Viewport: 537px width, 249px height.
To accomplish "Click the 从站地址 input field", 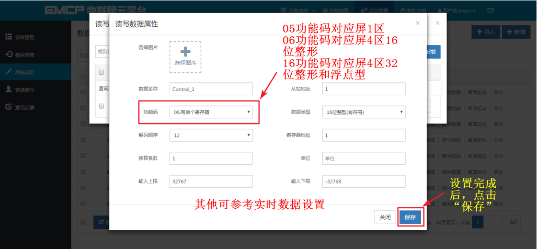I will coord(364,89).
